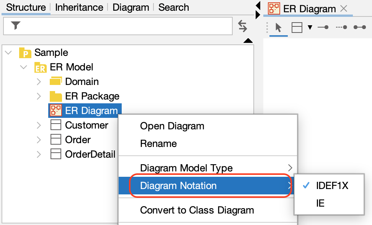
Task: Choose the identifying relationship tool
Action: [x=323, y=28]
